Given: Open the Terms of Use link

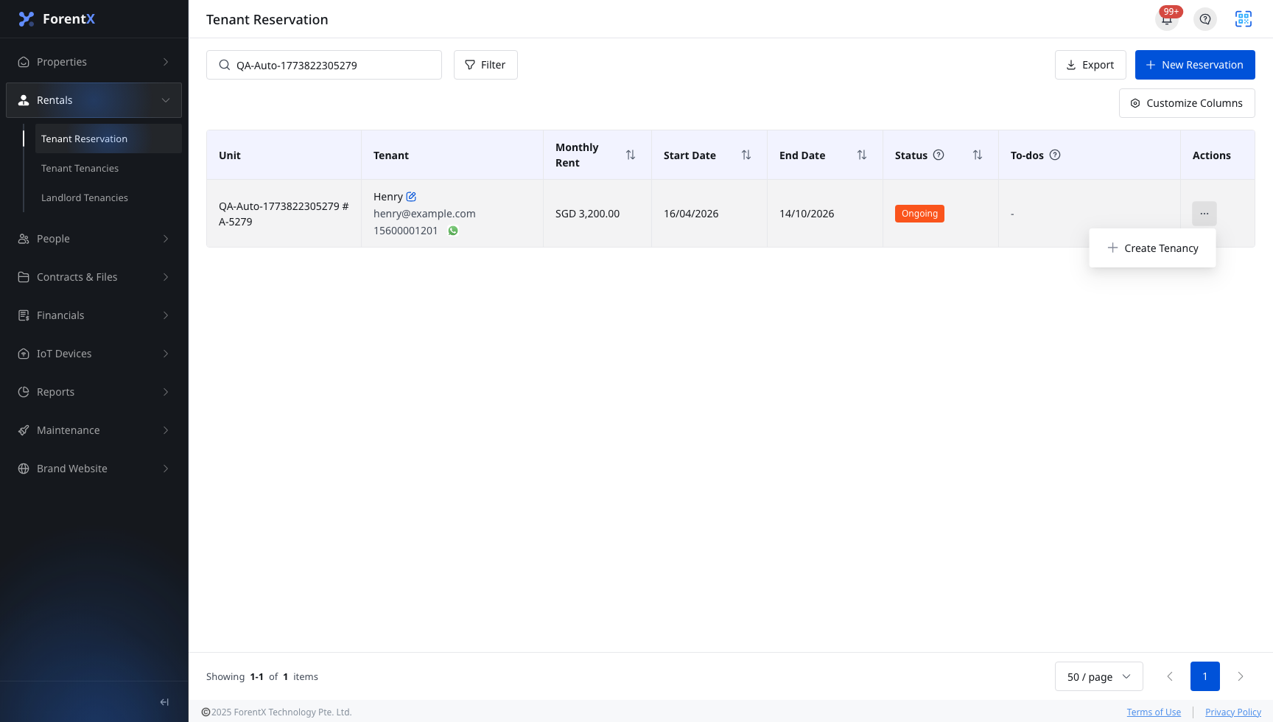Looking at the screenshot, I should 1154,712.
